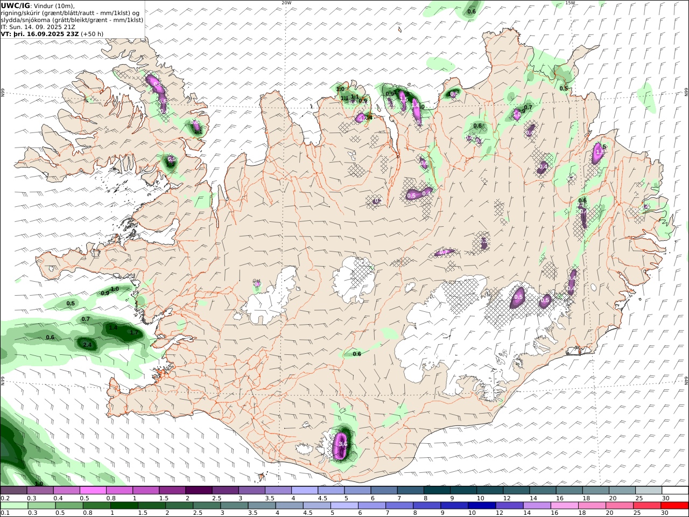Click the slydda/snjókoma legend description line

tap(72, 19)
